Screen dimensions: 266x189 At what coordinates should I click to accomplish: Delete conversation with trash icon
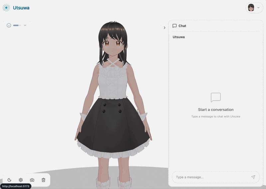[x=44, y=180]
